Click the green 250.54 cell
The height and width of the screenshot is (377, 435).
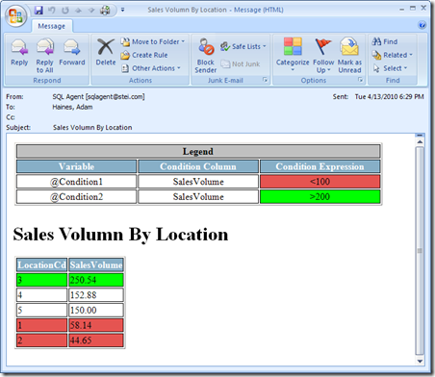96,280
